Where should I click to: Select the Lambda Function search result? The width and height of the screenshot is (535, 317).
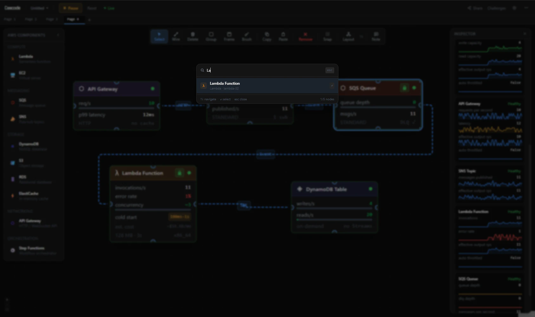coord(266,85)
